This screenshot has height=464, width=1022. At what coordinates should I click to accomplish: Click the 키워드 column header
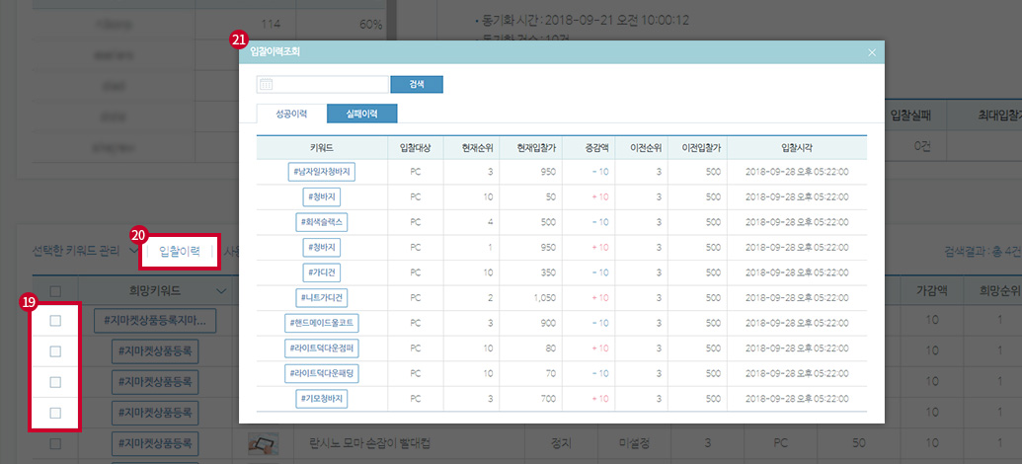point(322,148)
